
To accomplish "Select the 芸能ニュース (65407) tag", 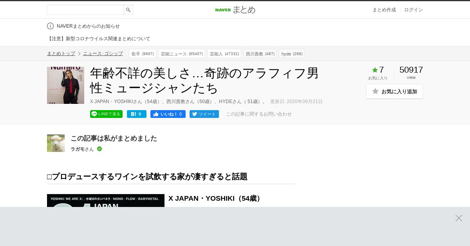I will coord(182,53).
